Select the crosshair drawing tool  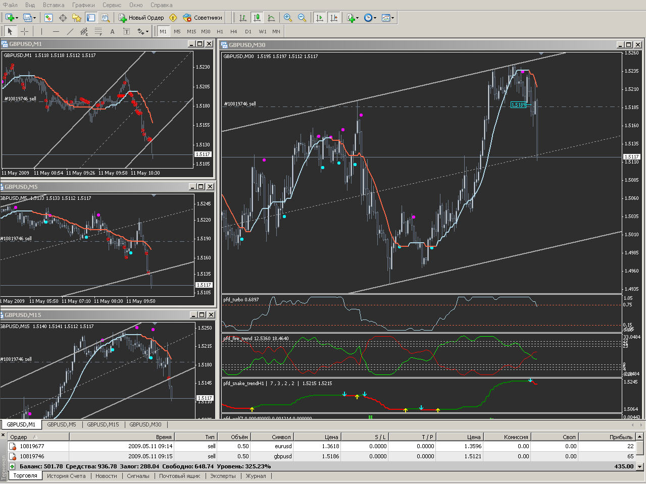coord(24,31)
